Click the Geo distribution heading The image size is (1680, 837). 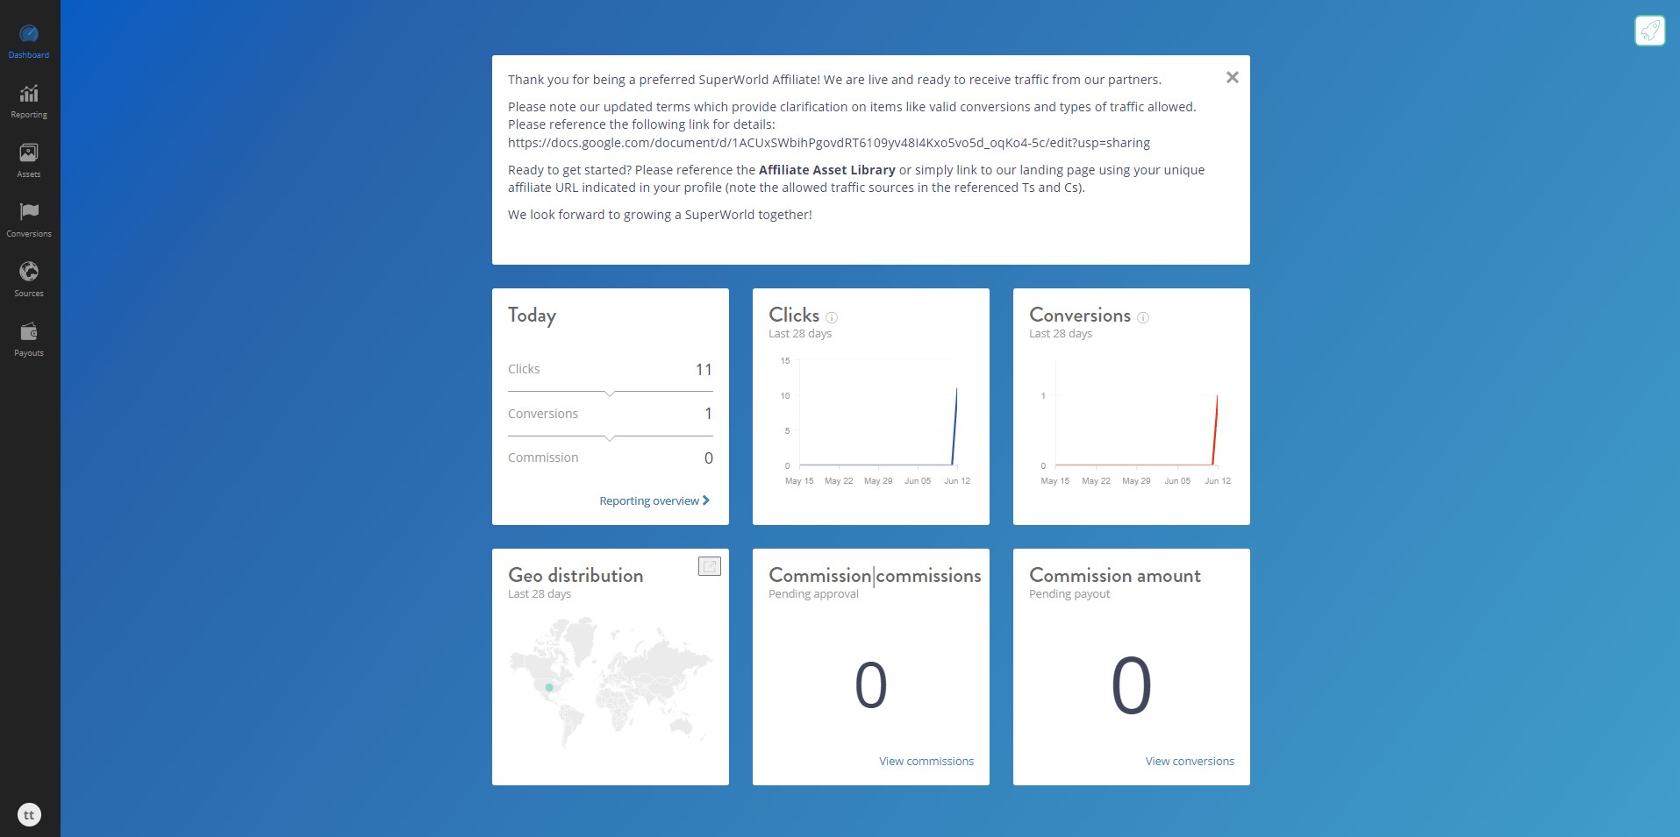click(x=575, y=576)
